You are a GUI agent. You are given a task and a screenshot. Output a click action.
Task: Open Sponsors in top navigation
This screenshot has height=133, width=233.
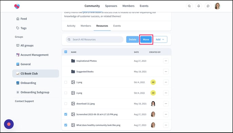click(111, 6)
